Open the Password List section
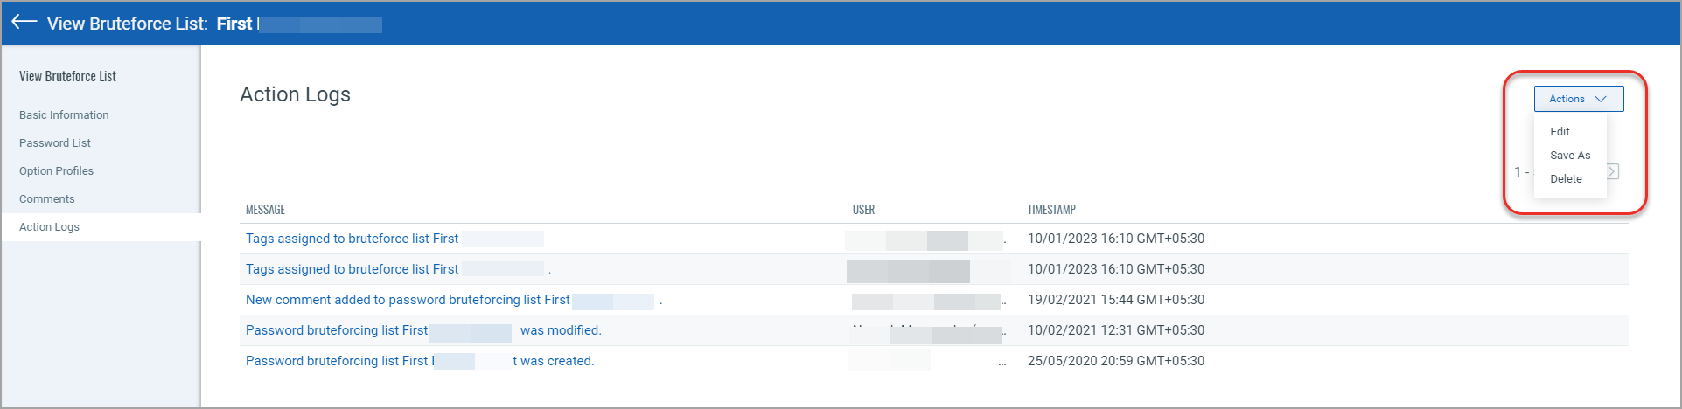 [x=55, y=143]
